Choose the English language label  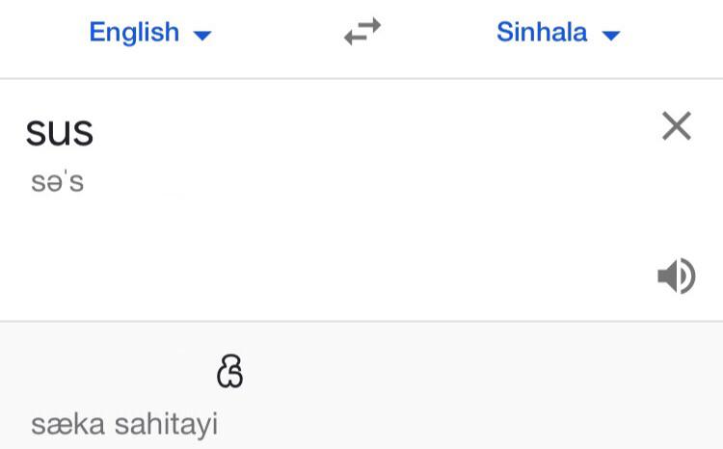pyautogui.click(x=134, y=33)
